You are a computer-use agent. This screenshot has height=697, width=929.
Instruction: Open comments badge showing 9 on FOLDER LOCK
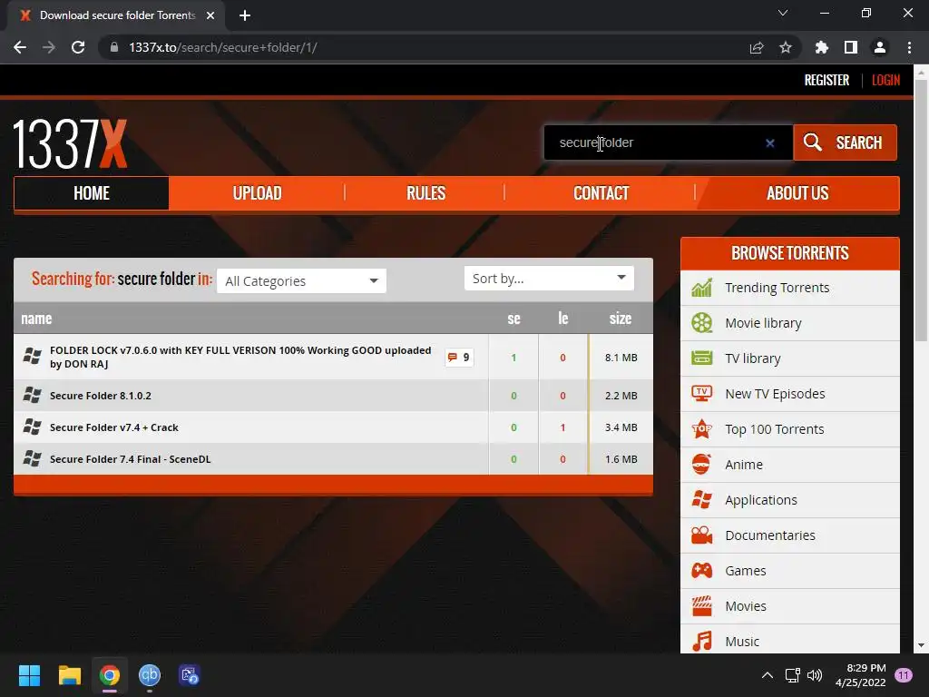(459, 358)
